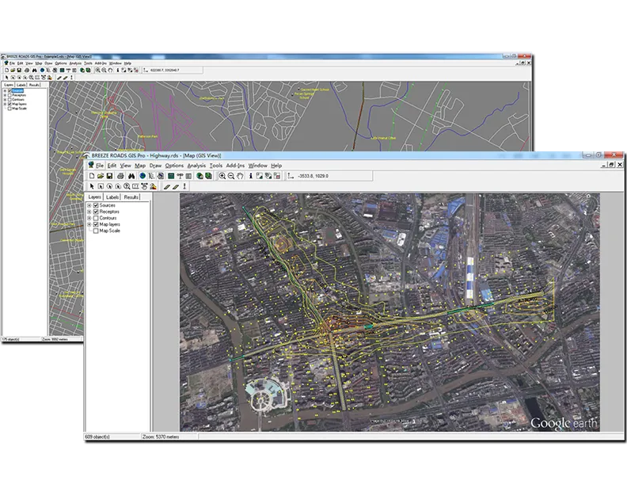Open the Labels tab in front window

click(x=113, y=197)
